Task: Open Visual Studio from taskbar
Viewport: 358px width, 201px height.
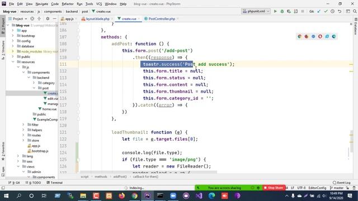Action: pyautogui.click(x=199, y=196)
